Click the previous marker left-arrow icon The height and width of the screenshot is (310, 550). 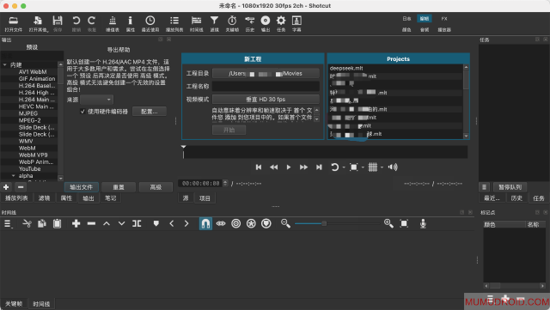(172, 223)
